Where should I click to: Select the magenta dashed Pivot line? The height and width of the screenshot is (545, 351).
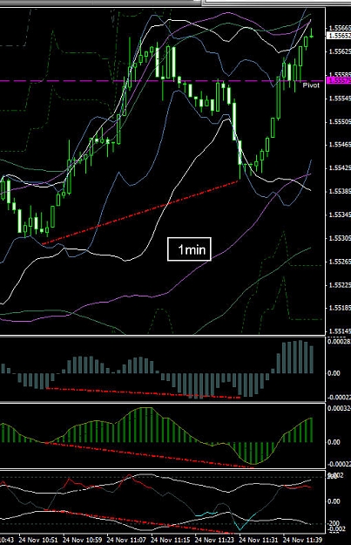(163, 81)
